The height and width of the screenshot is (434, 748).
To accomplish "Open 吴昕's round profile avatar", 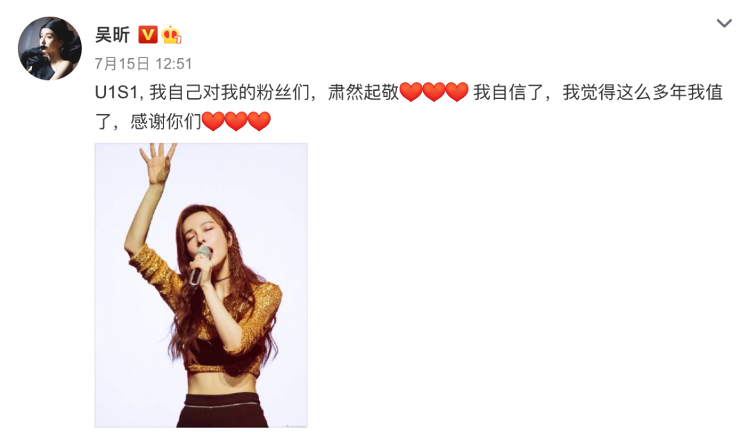I will (50, 48).
